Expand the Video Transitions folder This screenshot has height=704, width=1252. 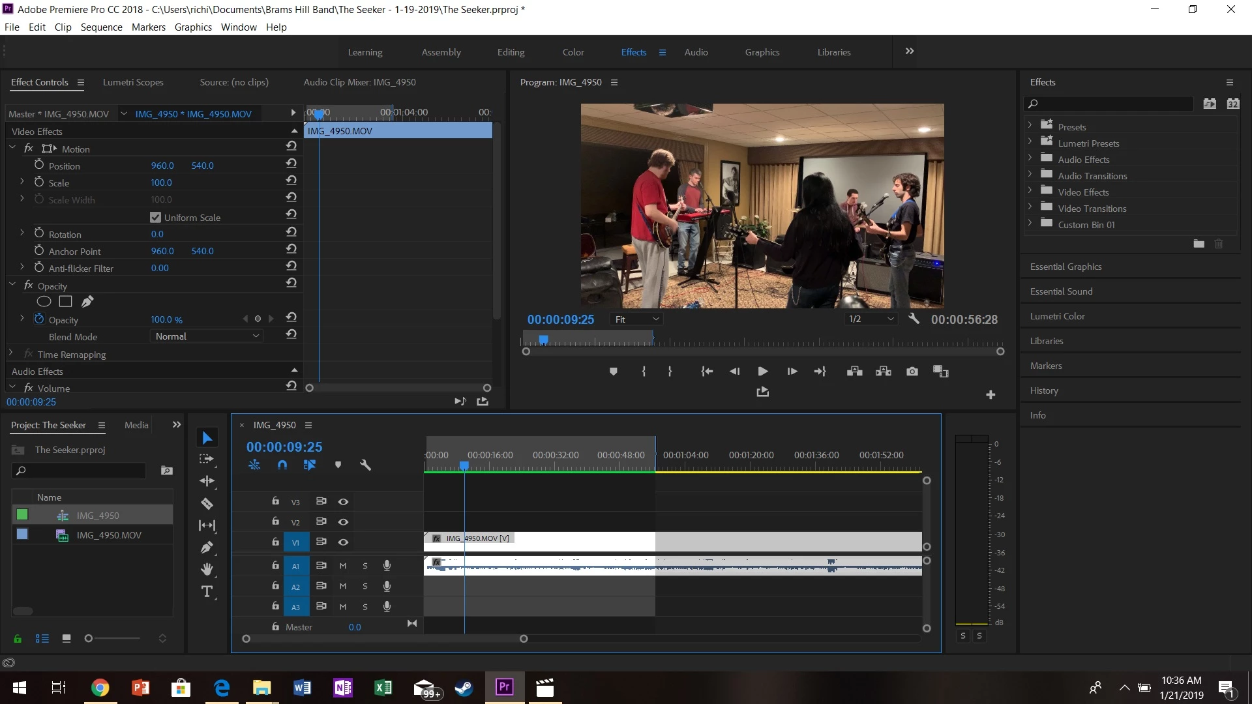(1030, 207)
